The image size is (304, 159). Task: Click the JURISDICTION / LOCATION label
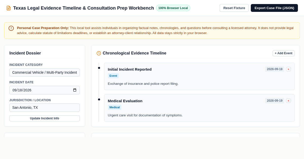[30, 100]
